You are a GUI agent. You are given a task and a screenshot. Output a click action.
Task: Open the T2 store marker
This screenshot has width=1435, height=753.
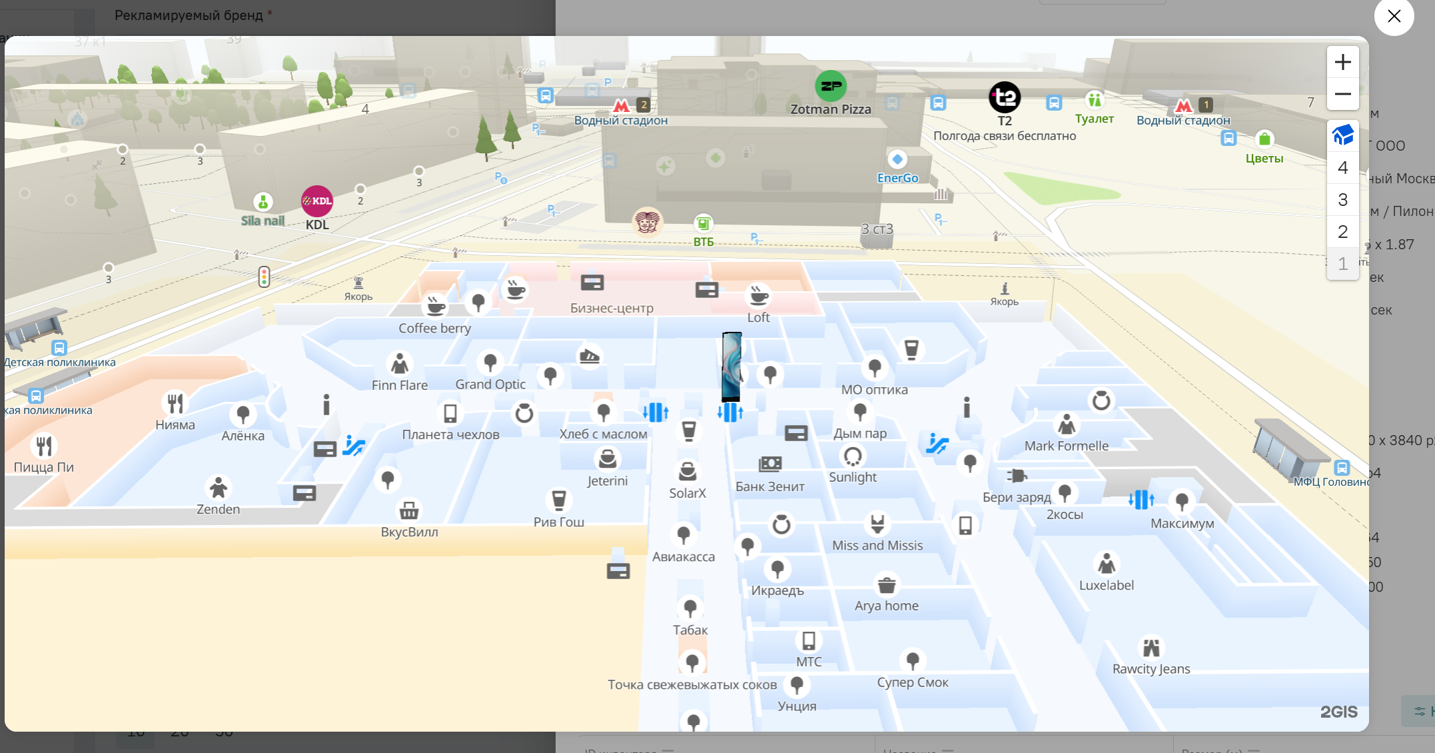point(1005,98)
